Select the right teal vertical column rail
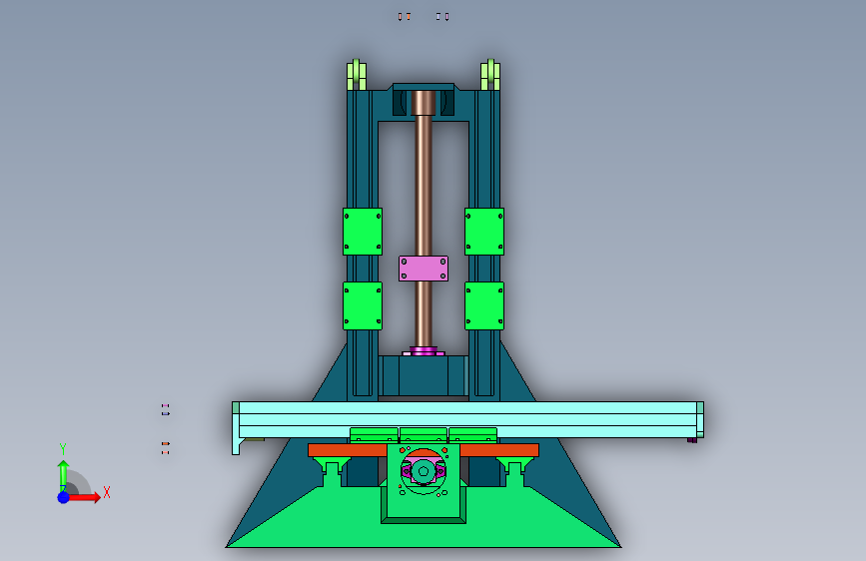866x561 pixels. coord(484,166)
